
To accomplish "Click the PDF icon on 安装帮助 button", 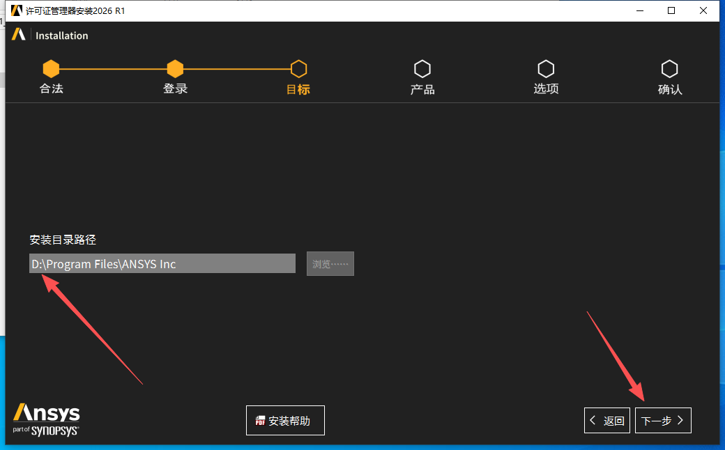I will (x=259, y=420).
